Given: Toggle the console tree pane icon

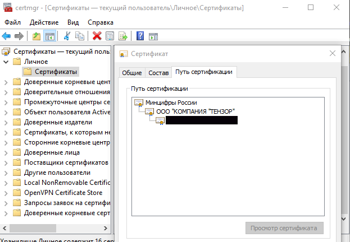Looking at the screenshot, I should click(49, 36).
